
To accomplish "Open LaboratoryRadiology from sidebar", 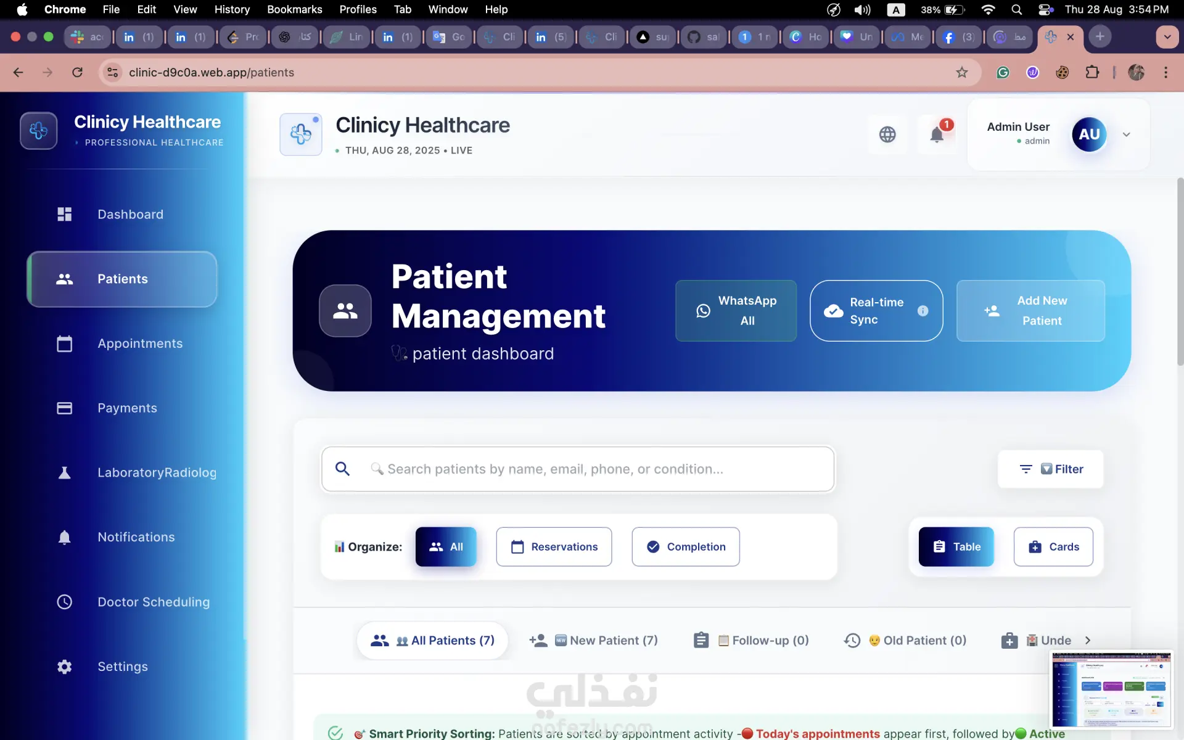I will pyautogui.click(x=157, y=472).
